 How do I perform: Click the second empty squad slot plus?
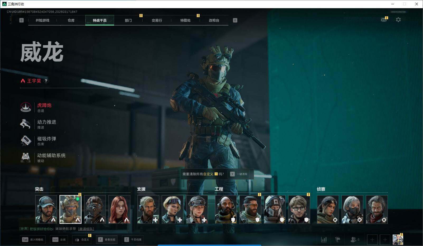coord(385,240)
